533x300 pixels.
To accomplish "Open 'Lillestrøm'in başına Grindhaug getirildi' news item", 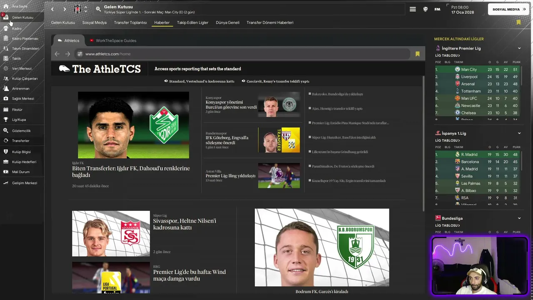I will [340, 152].
